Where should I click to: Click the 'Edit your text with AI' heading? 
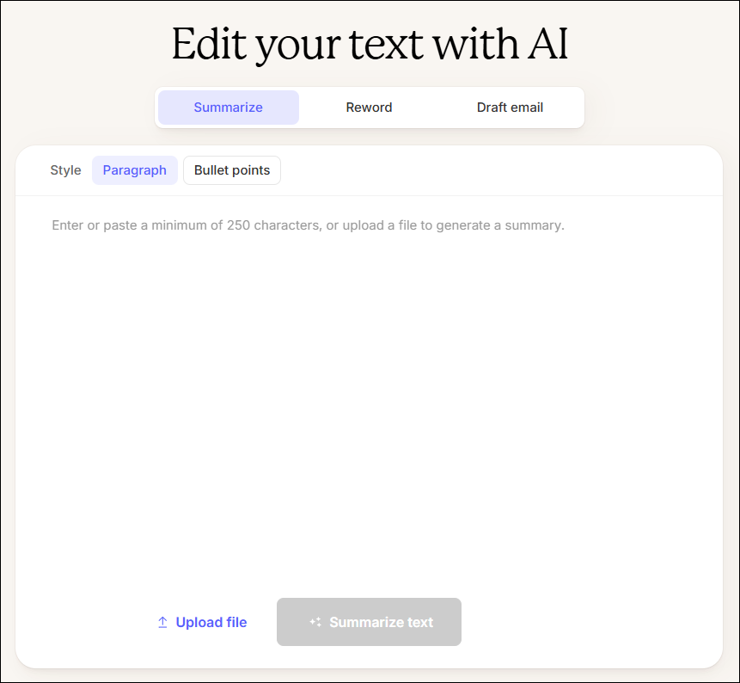point(370,44)
